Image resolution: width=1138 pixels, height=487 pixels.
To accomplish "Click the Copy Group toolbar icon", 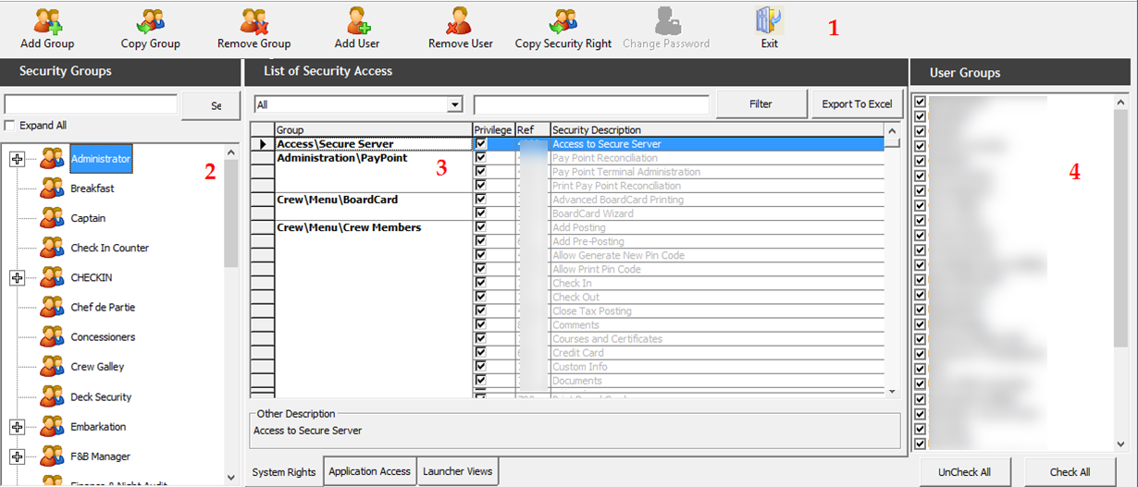I will (x=150, y=20).
